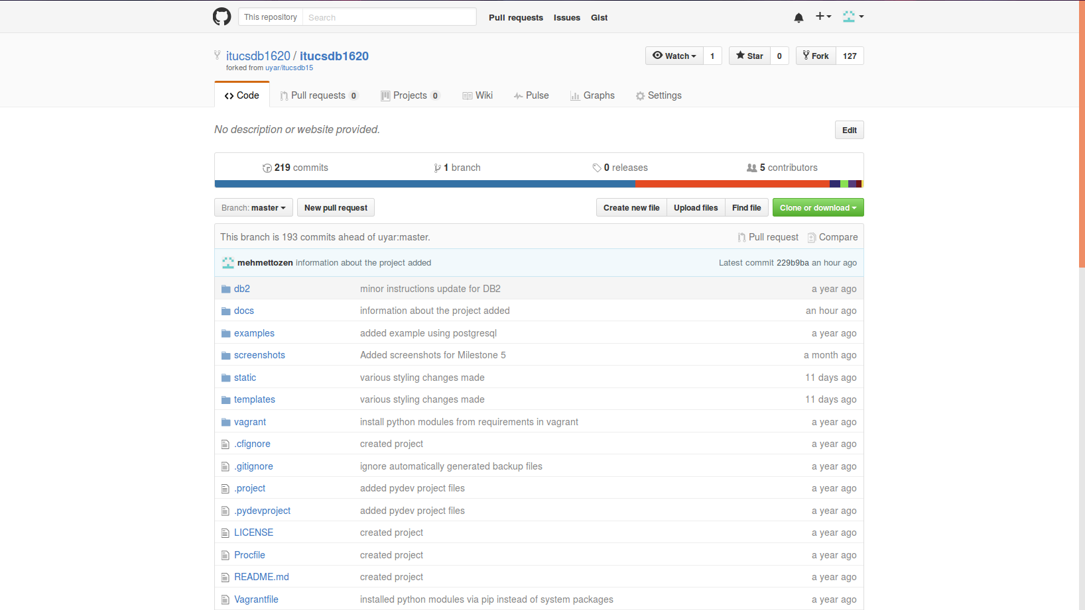Viewport: 1085px width, 610px height.
Task: Click the .gitignore file icon
Action: pyautogui.click(x=225, y=467)
